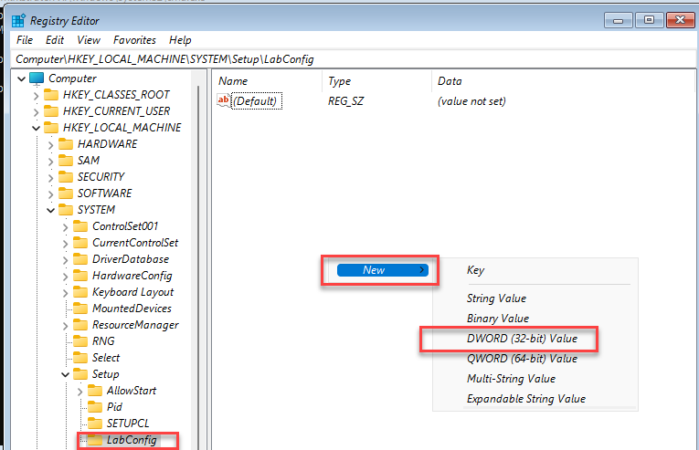Click the DriverDatabase folder icon

coord(80,259)
